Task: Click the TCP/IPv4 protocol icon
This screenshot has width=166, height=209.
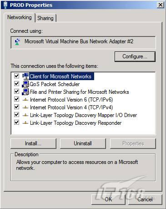Action: click(25, 107)
